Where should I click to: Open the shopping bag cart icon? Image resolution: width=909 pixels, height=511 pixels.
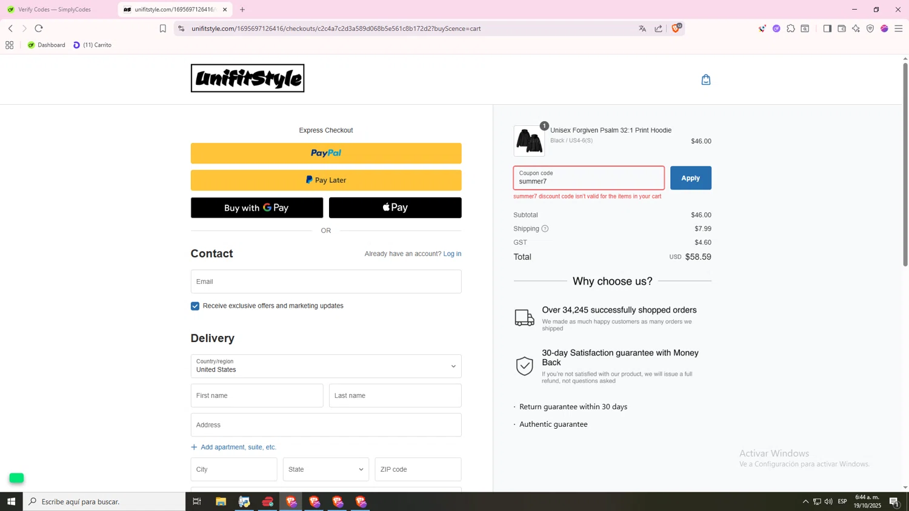click(706, 79)
